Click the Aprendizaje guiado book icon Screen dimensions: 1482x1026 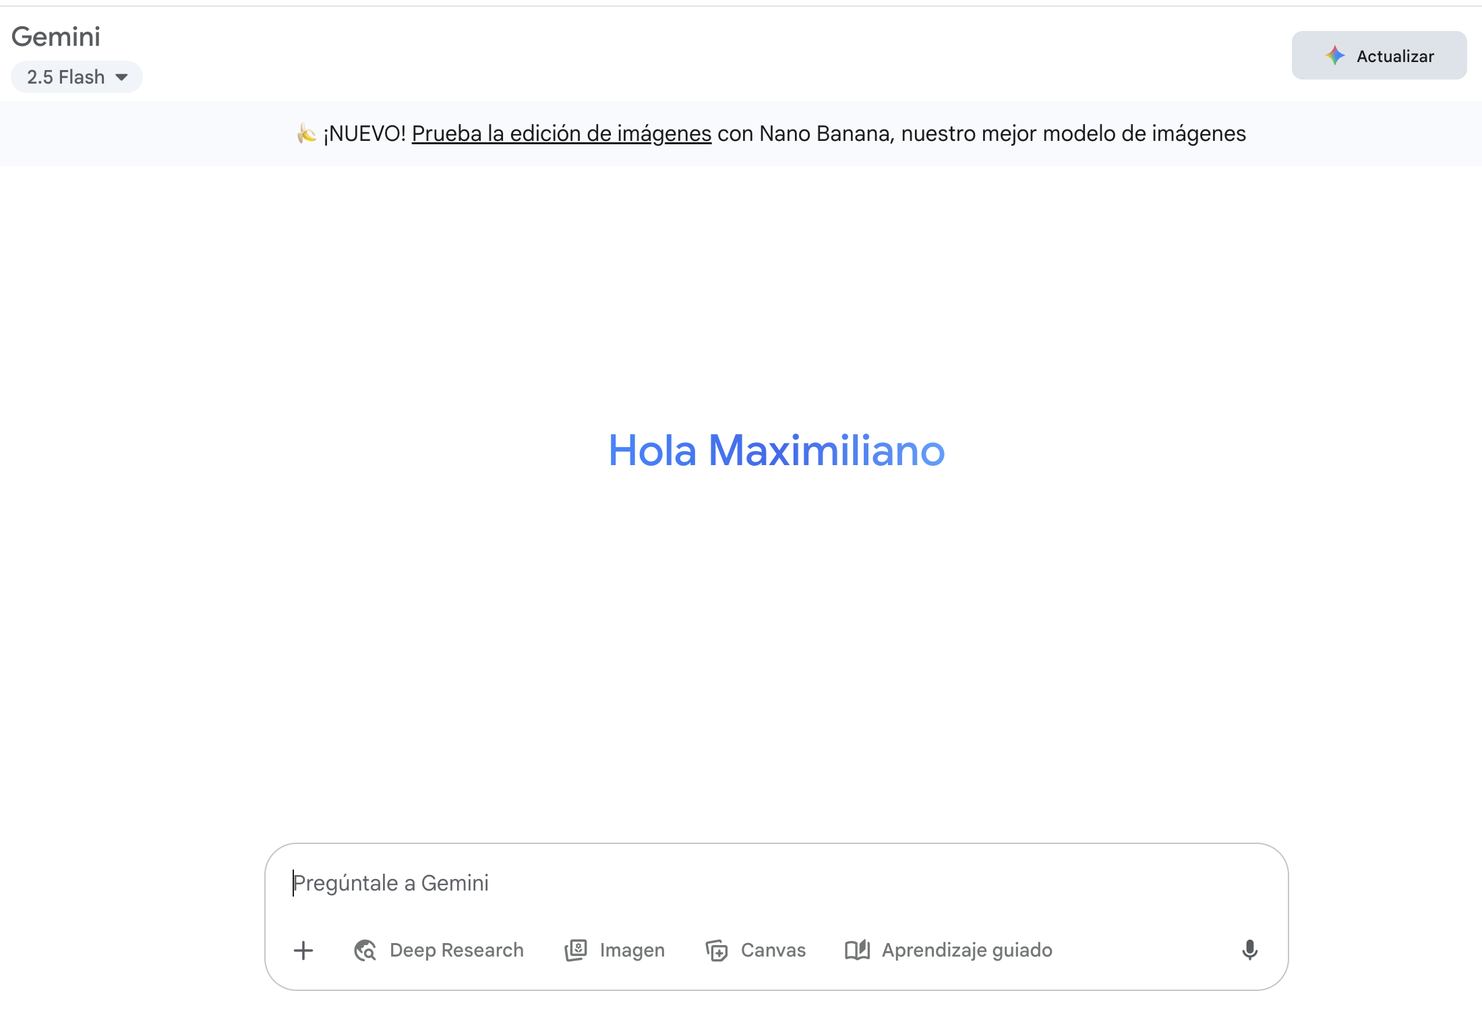coord(857,950)
